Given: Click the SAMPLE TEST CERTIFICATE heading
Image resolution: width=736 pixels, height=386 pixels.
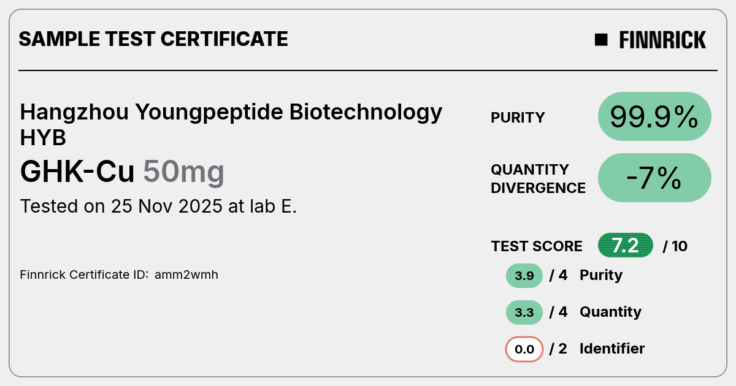Looking at the screenshot, I should (153, 39).
